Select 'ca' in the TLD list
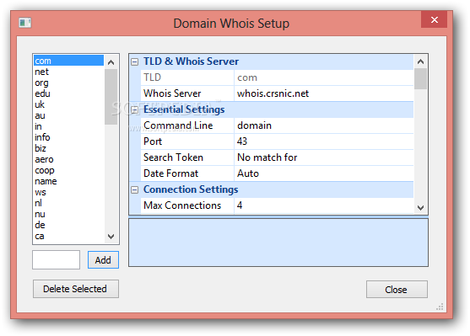 coord(68,236)
